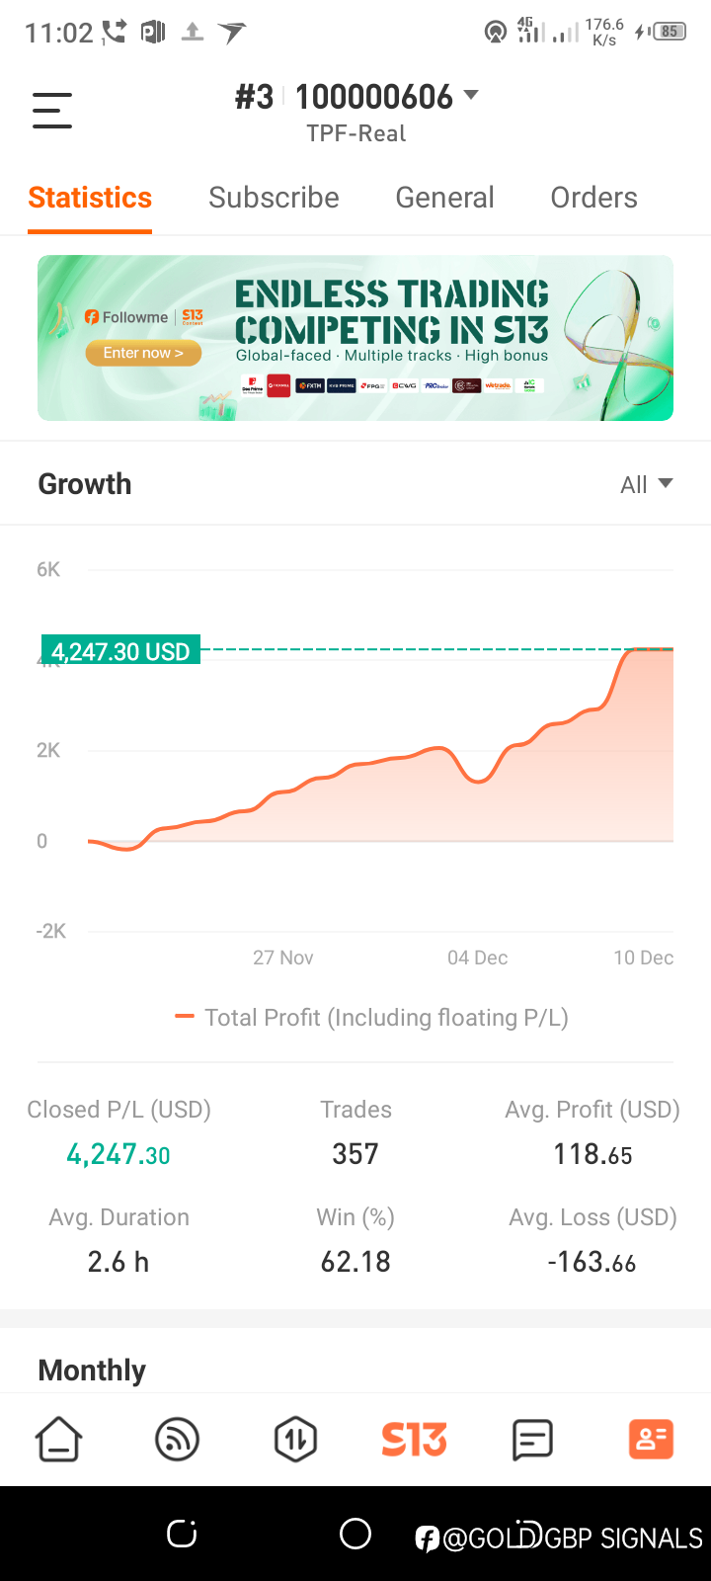
Task: Open the All time range dropdown
Action: point(647,484)
